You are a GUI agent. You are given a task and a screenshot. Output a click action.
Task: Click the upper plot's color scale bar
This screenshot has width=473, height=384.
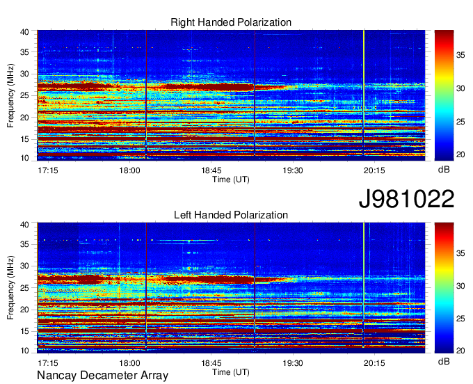pos(444,95)
